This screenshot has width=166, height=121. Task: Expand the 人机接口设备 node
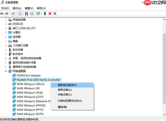tap(6, 46)
